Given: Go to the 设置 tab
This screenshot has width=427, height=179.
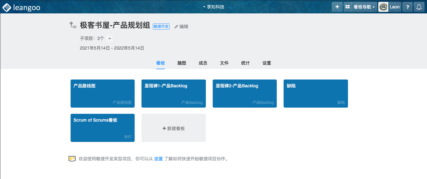Looking at the screenshot, I should (267, 63).
